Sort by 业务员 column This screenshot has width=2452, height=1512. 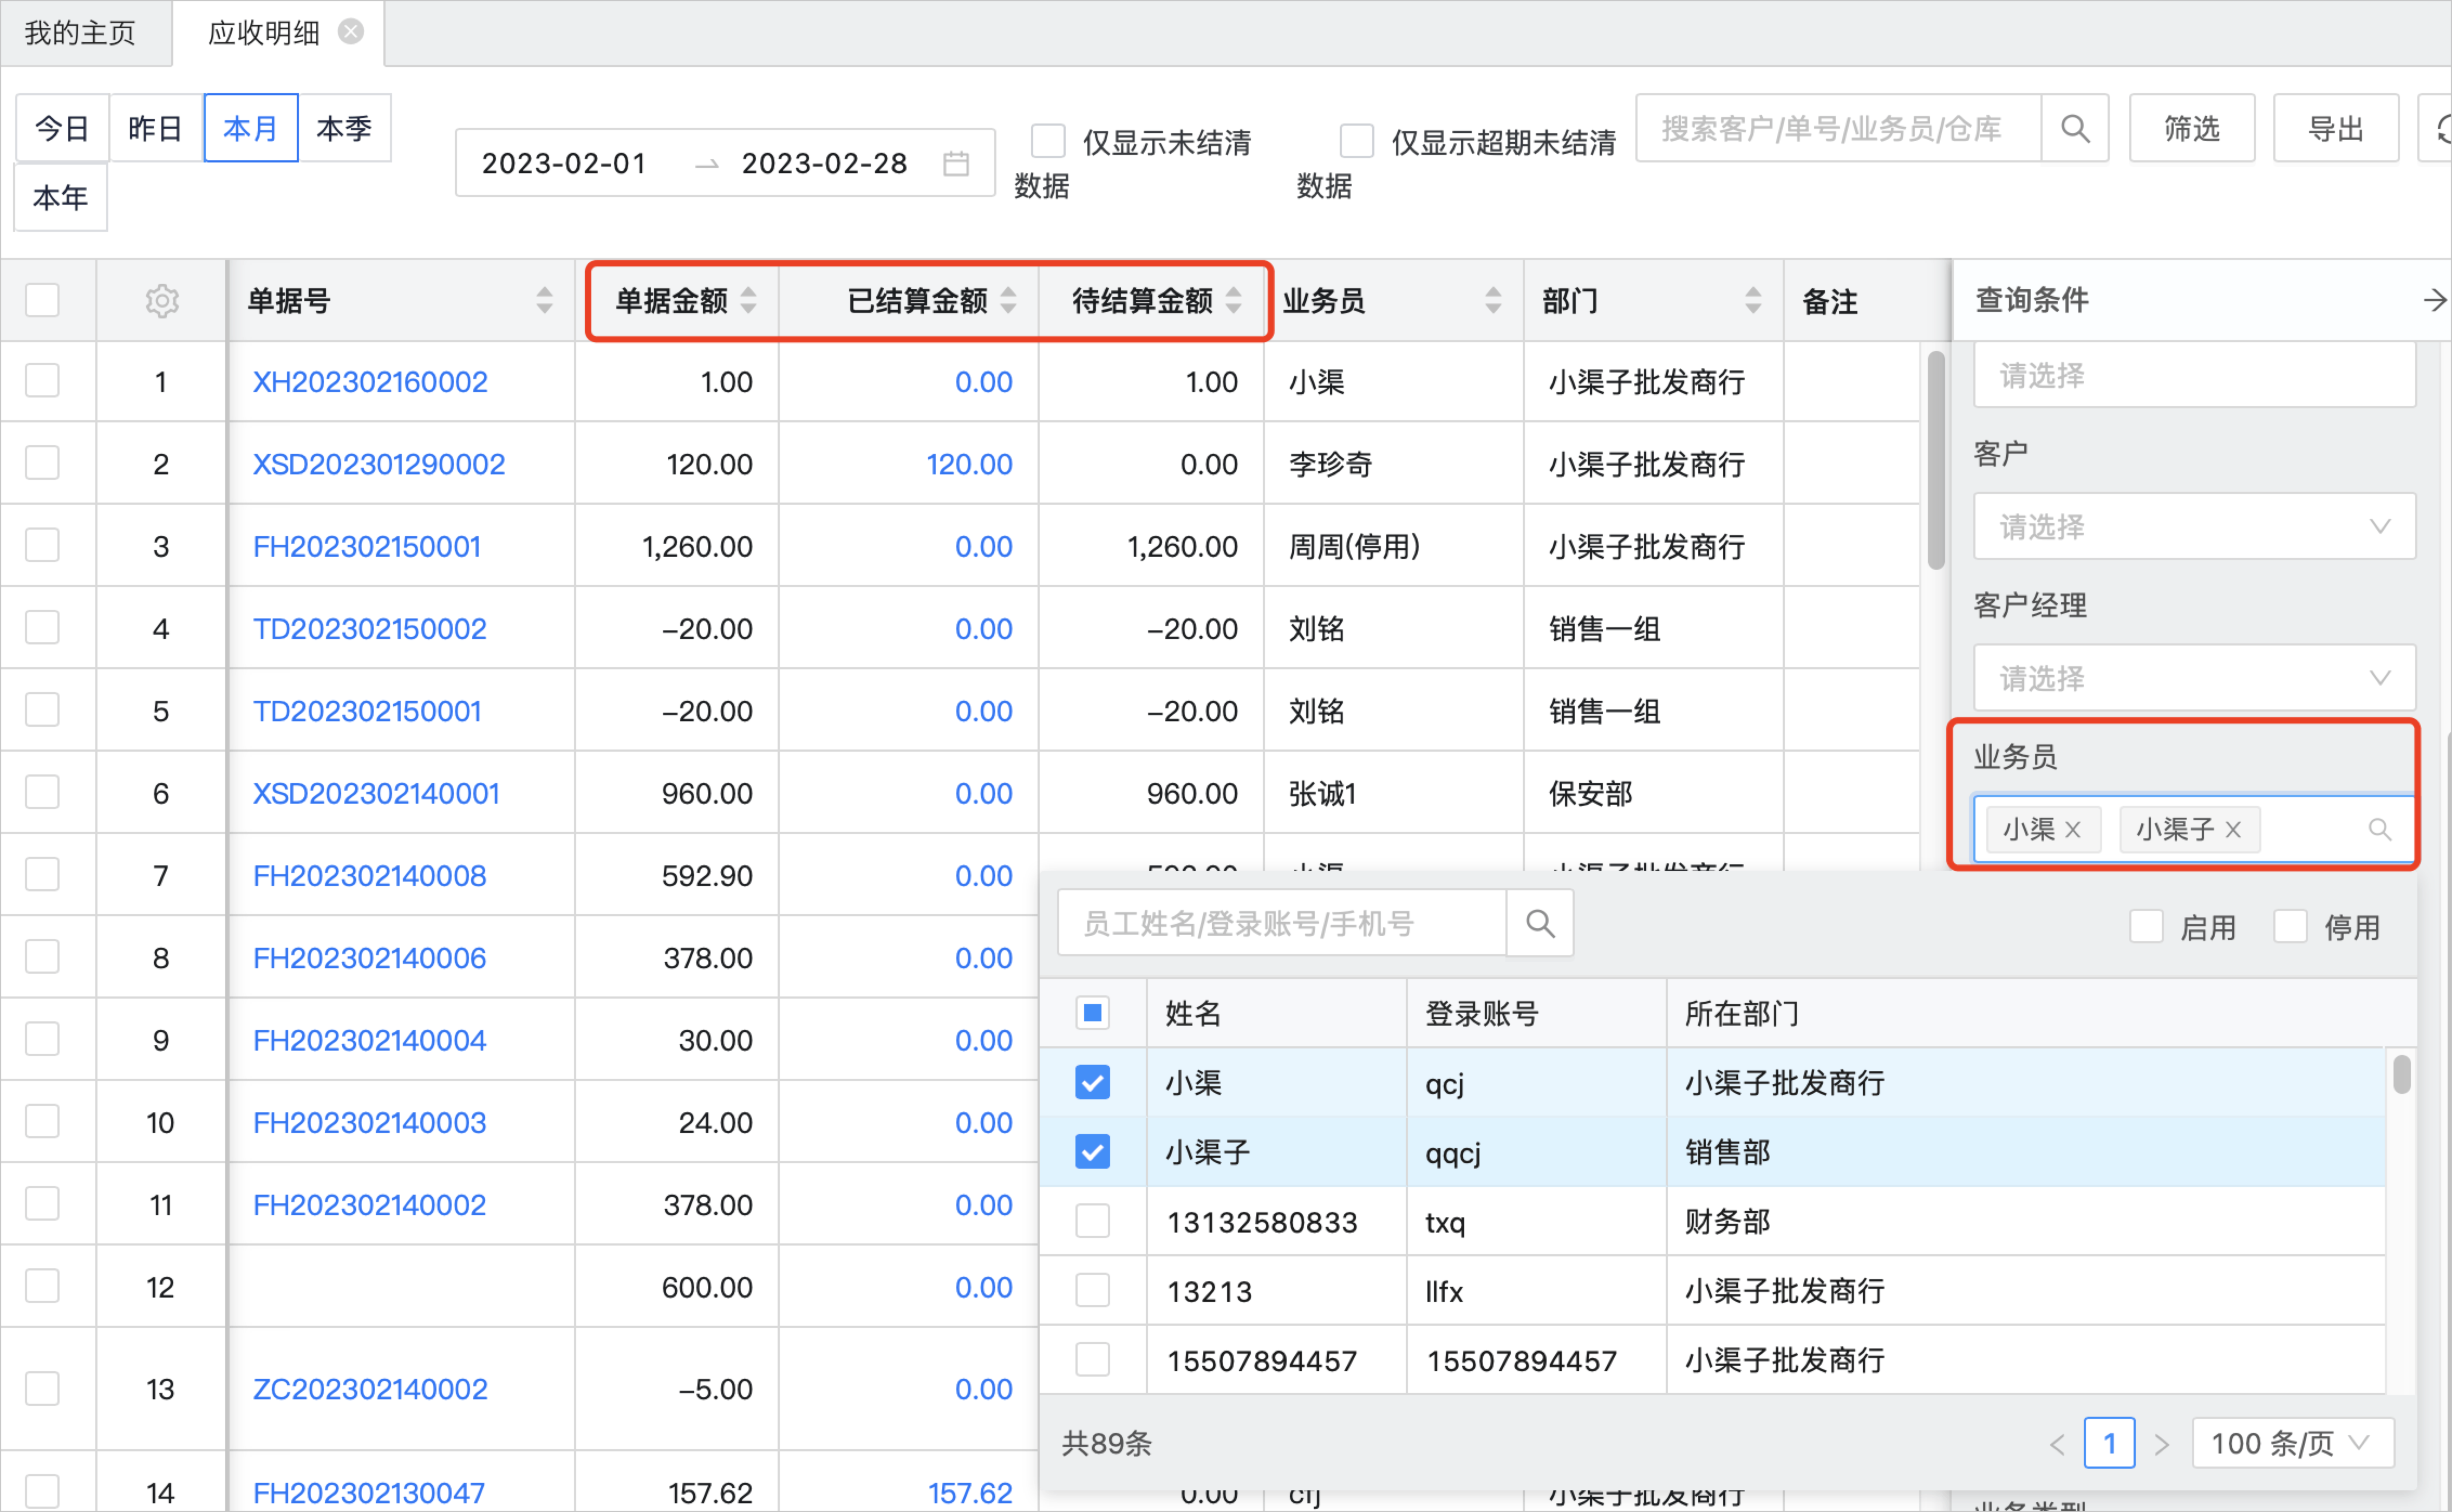[1493, 300]
